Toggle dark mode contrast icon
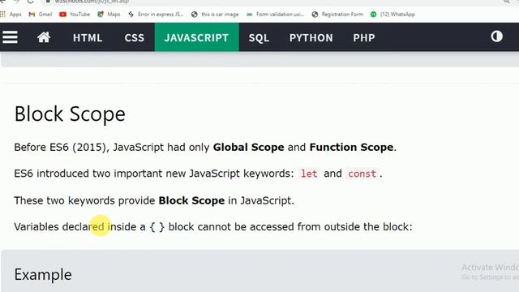Image resolution: width=519 pixels, height=292 pixels. pyautogui.click(x=496, y=36)
